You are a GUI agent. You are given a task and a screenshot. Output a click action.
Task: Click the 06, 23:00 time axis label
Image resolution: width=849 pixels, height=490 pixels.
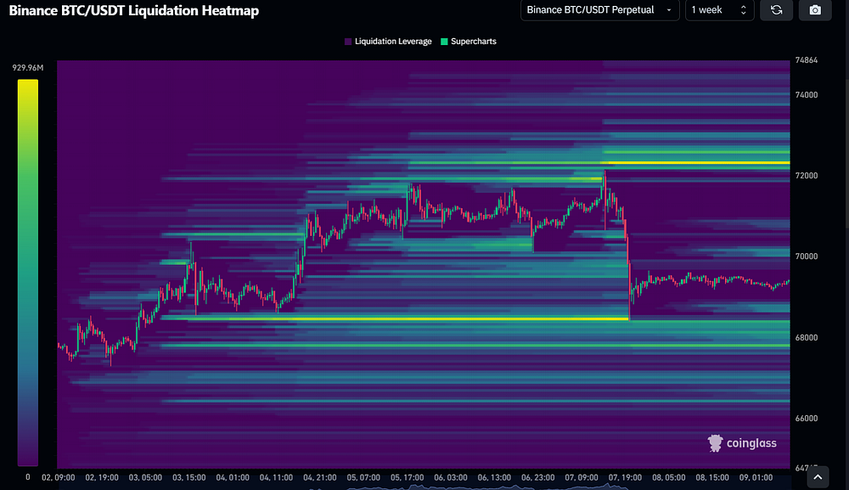[x=537, y=477]
